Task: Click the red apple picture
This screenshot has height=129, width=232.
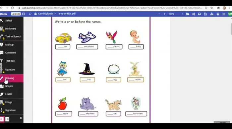Action: [62, 104]
